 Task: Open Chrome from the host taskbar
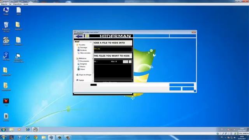pos(36,137)
